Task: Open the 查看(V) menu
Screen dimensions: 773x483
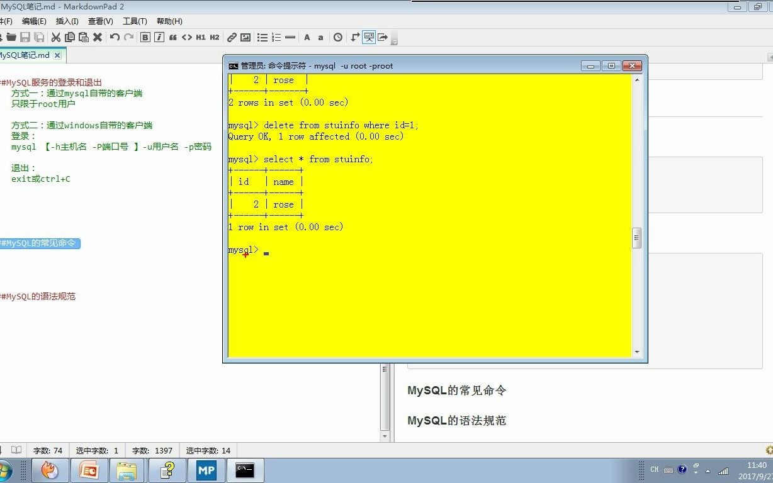Action: click(x=101, y=21)
